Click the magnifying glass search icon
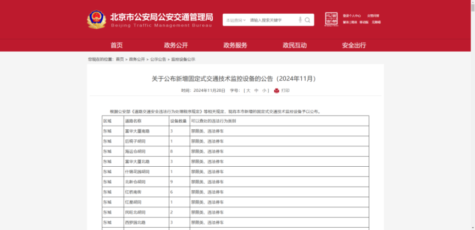 pos(308,20)
